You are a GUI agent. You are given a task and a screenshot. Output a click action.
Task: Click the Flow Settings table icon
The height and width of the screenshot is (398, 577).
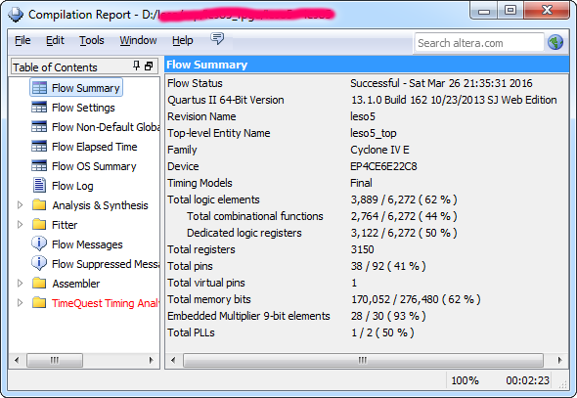(x=39, y=107)
